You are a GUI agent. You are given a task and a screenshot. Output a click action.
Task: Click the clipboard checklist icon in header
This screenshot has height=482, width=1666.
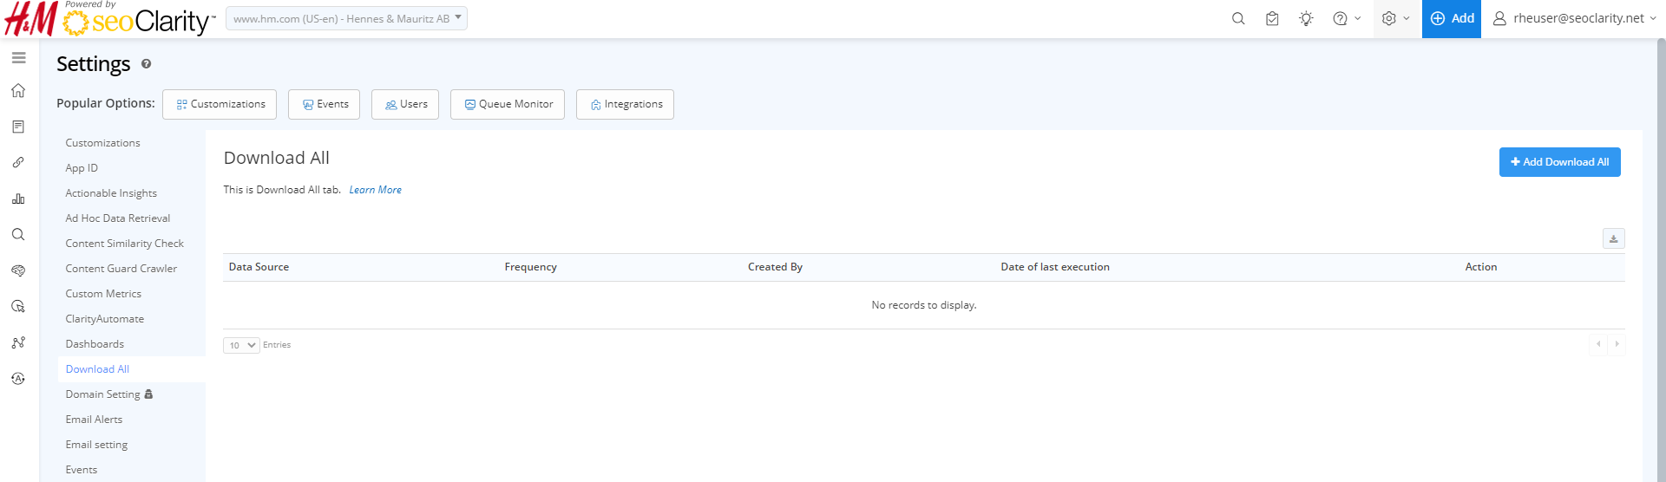tap(1272, 18)
